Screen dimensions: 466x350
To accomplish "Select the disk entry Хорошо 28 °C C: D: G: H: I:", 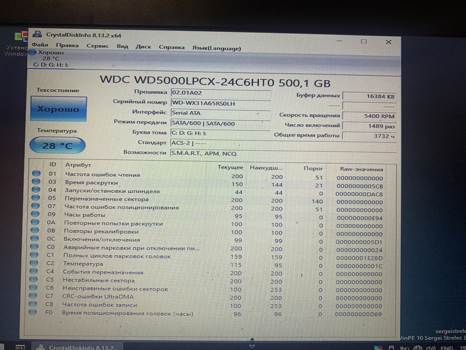I will 50,58.
